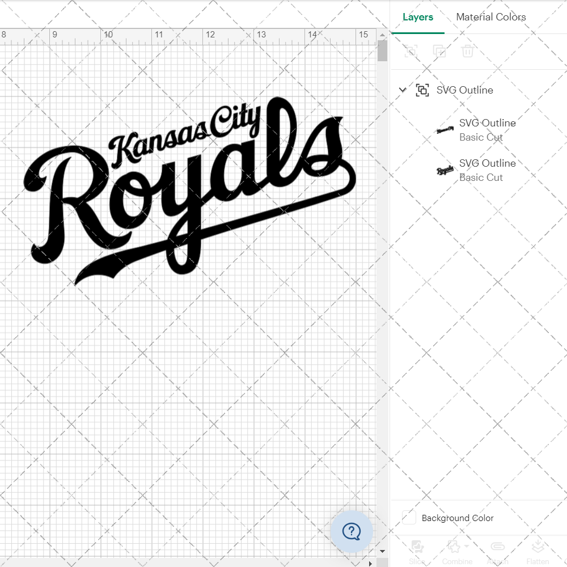Click the vertical scrollbar thumb

click(x=382, y=50)
